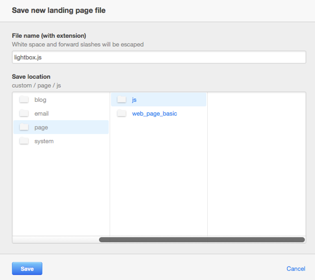
Task: Focus the file name field containing lightbox.js
Action: (x=159, y=57)
